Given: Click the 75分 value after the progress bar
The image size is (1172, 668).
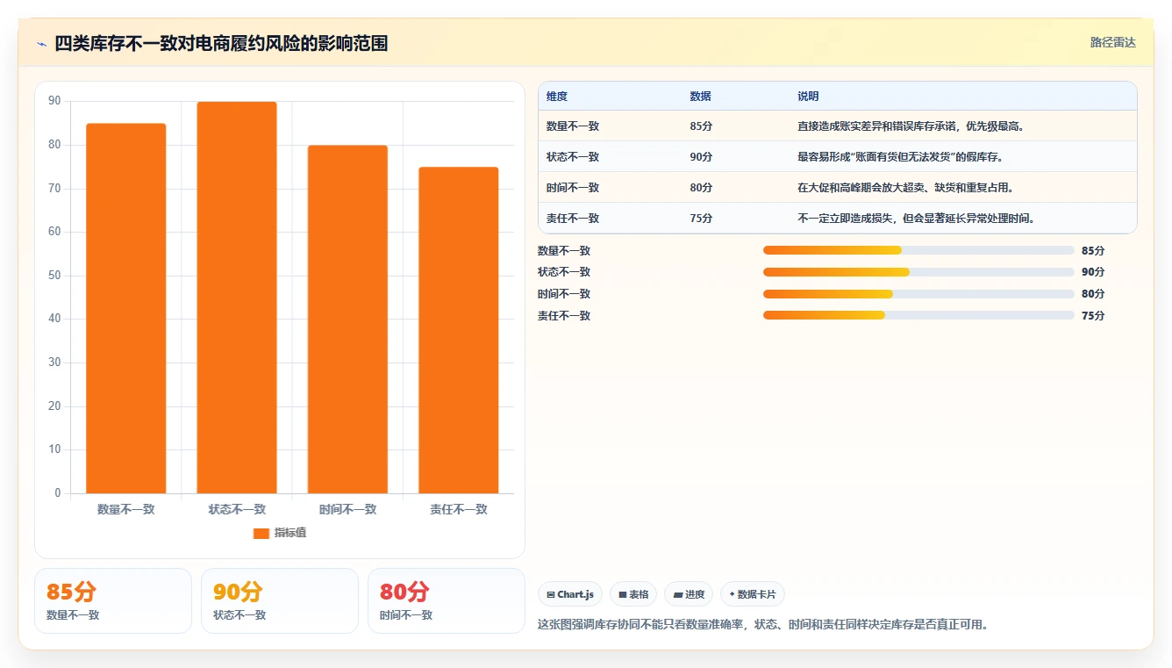Looking at the screenshot, I should [x=1093, y=315].
